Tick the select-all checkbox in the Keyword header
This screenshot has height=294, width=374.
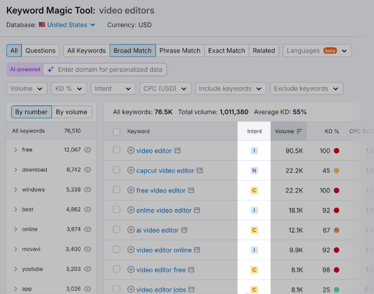point(116,132)
